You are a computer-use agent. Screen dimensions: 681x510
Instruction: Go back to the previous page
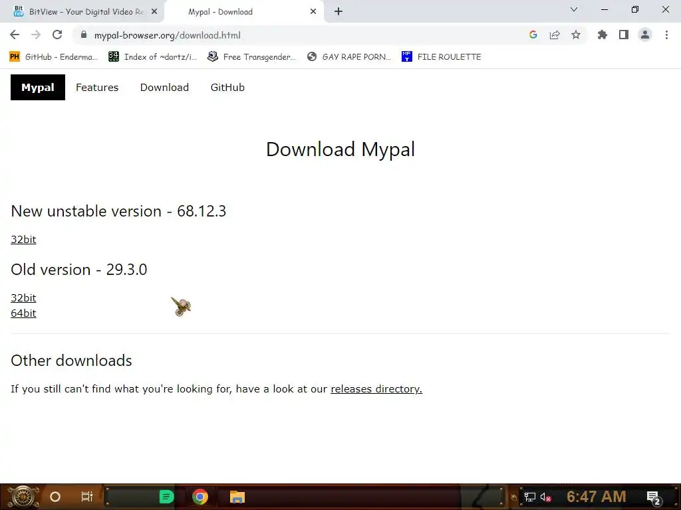[x=15, y=35]
